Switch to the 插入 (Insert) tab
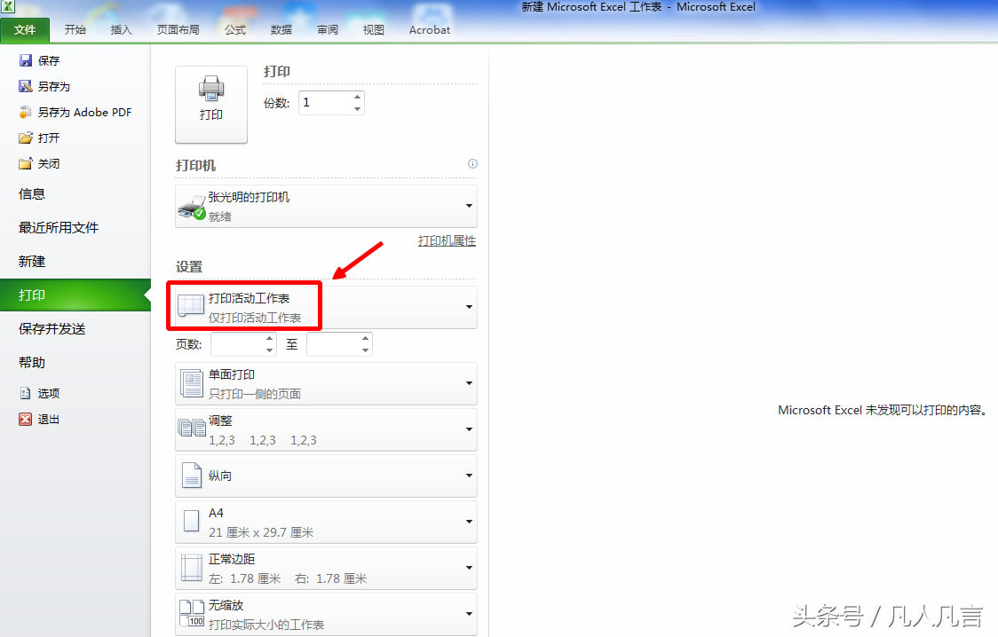Viewport: 998px width, 637px height. [x=121, y=30]
